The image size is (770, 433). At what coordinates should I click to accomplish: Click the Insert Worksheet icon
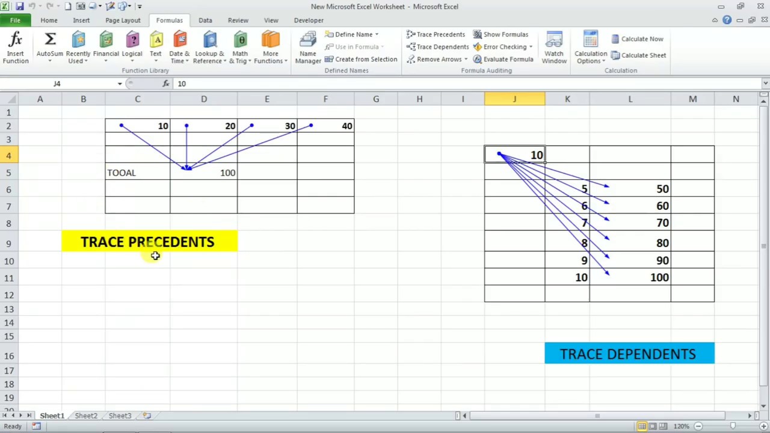[x=146, y=416]
